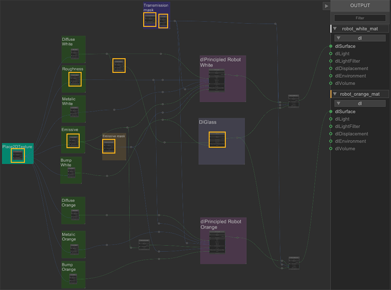The image size is (391, 290).
Task: Click the Filter input field
Action: (360, 18)
